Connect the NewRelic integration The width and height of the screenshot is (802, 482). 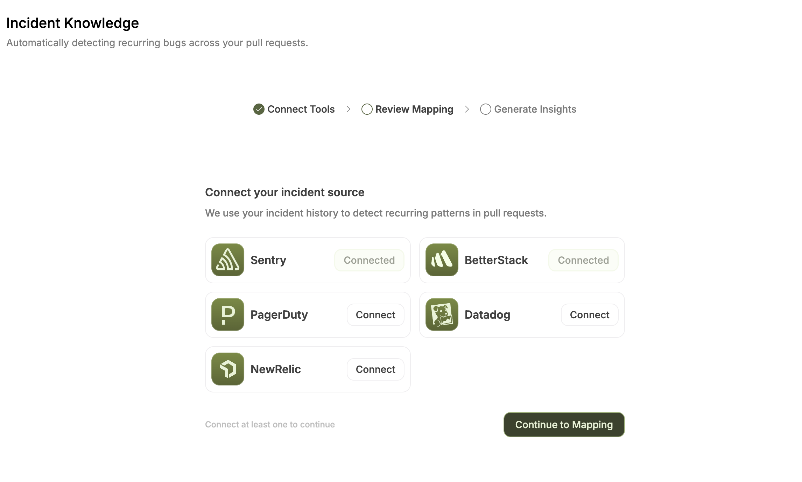[x=375, y=369]
